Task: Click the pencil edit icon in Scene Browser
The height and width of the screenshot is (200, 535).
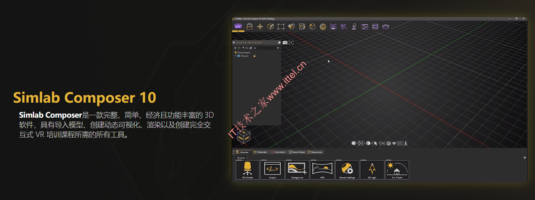Action: pyautogui.click(x=243, y=48)
